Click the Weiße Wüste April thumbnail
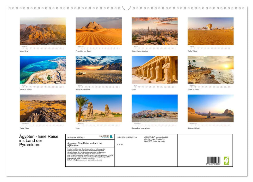The height and width of the screenshot is (182, 253). click(211, 31)
